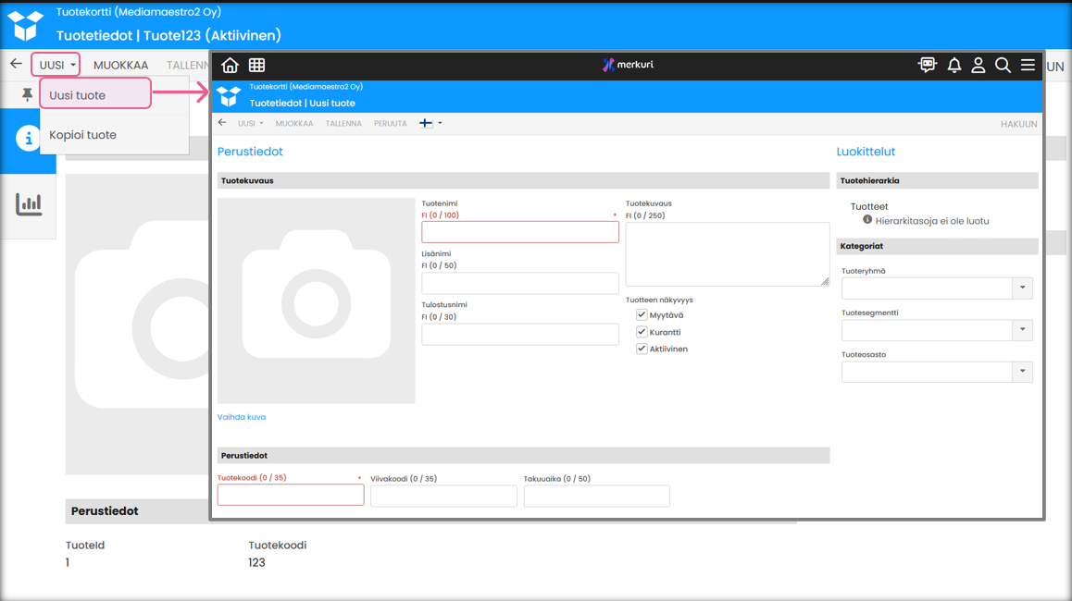
Task: Click the search magnifier icon
Action: (x=1003, y=65)
